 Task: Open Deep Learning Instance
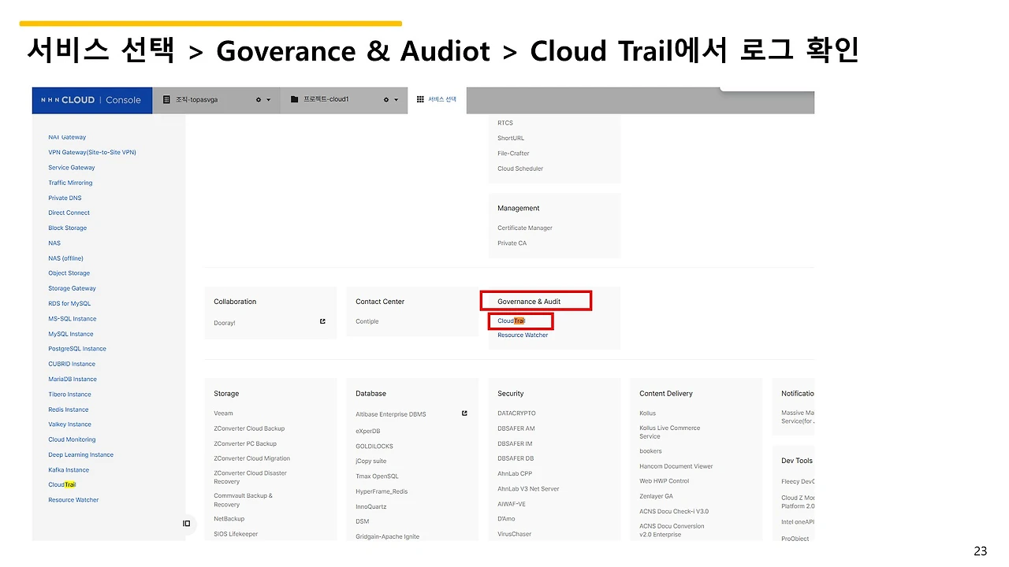click(x=80, y=455)
